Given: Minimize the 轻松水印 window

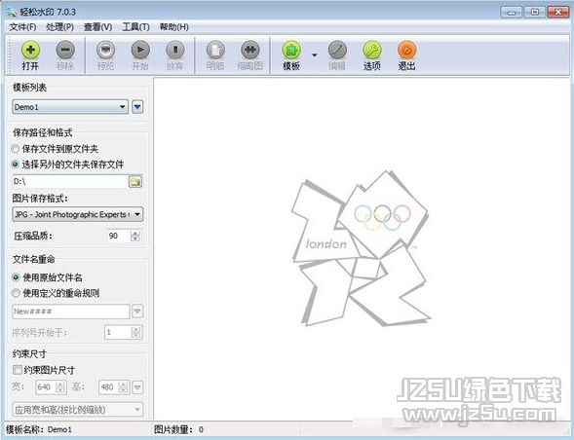Looking at the screenshot, I should [511, 12].
